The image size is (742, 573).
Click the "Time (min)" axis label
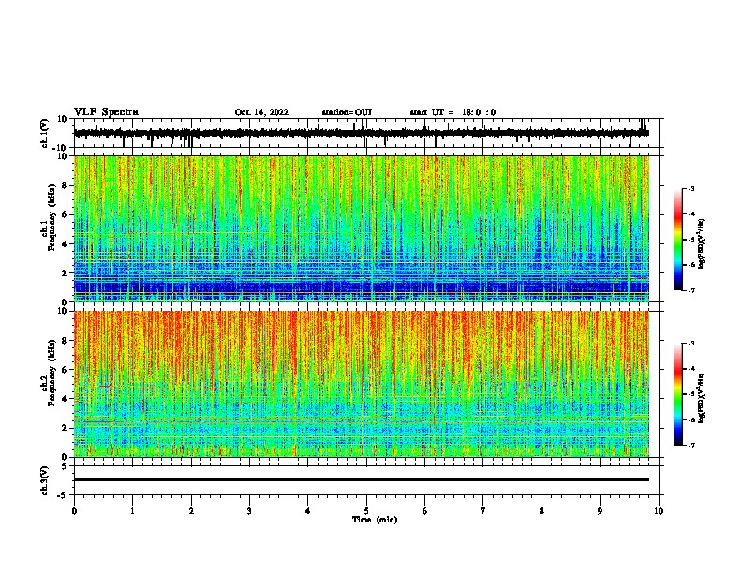[x=375, y=520]
